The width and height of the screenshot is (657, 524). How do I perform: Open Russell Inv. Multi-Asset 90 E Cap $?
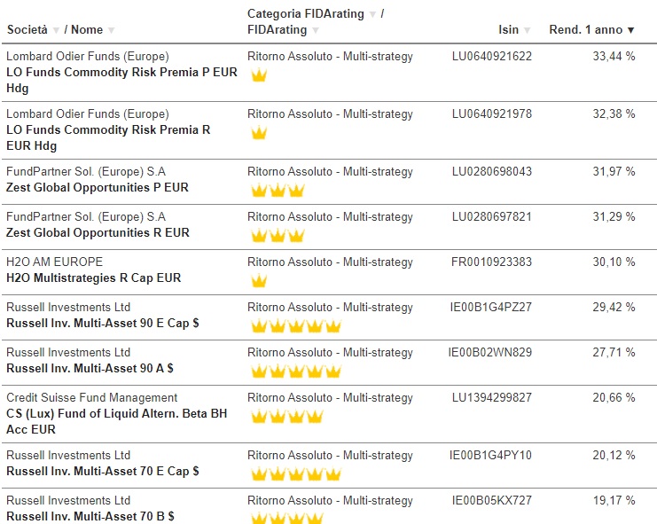click(x=102, y=323)
